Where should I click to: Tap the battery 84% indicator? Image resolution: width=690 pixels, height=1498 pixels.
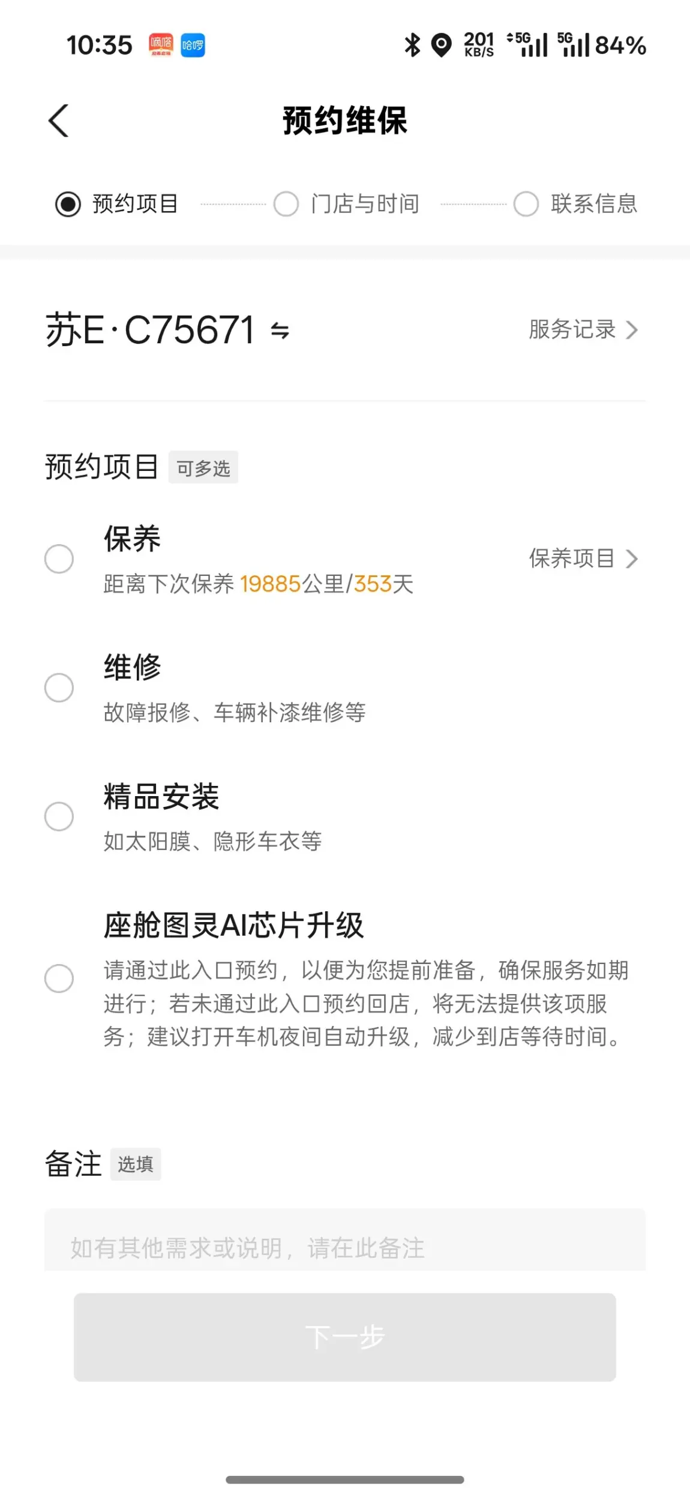pyautogui.click(x=620, y=45)
